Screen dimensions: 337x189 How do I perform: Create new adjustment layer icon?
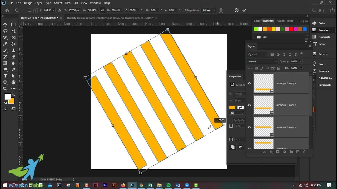284,152
